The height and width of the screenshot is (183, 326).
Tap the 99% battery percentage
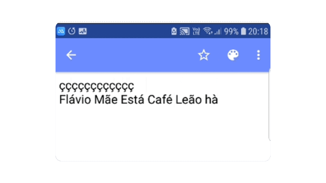click(231, 31)
